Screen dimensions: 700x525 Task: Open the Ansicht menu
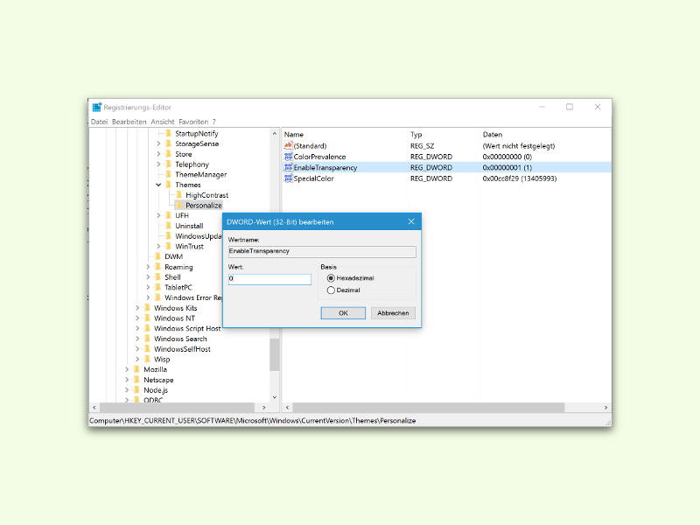tap(163, 122)
